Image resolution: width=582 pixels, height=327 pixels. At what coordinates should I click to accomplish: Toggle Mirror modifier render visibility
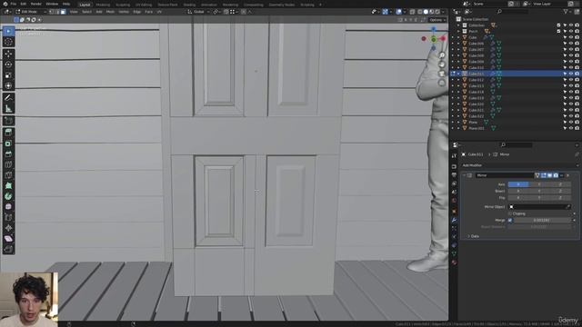coord(556,175)
